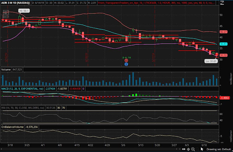
Task: Click the RSI 30 oversold level box
Action: point(59,108)
